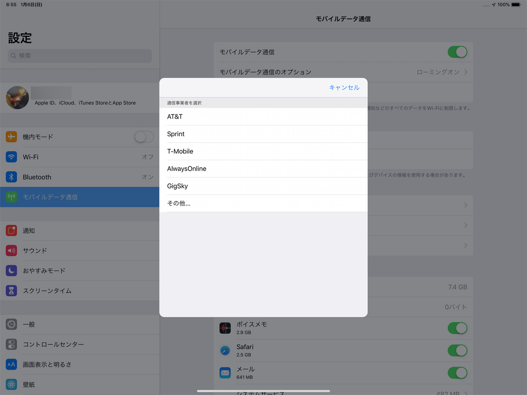Disable mobile data for Mail

coord(458,373)
